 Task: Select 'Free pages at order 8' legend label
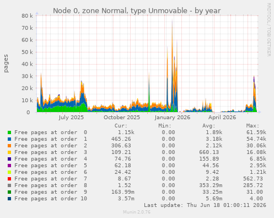pos(51,185)
